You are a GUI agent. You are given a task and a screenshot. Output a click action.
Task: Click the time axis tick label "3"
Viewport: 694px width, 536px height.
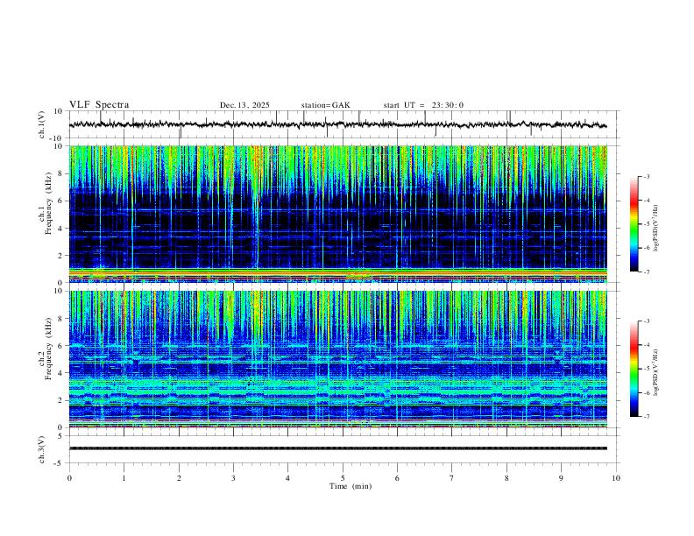233,478
